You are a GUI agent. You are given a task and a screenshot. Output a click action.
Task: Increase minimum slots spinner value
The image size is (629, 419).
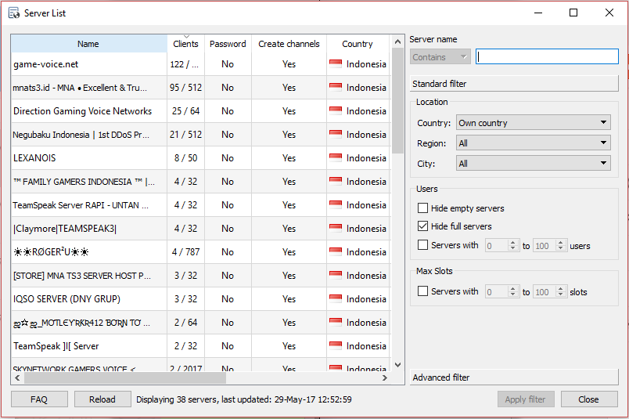coord(513,288)
